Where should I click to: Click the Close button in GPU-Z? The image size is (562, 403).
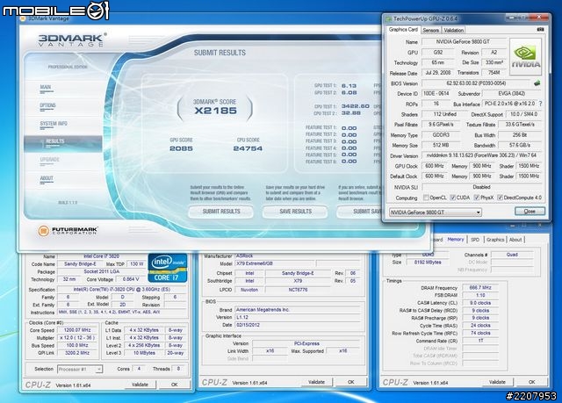530,212
